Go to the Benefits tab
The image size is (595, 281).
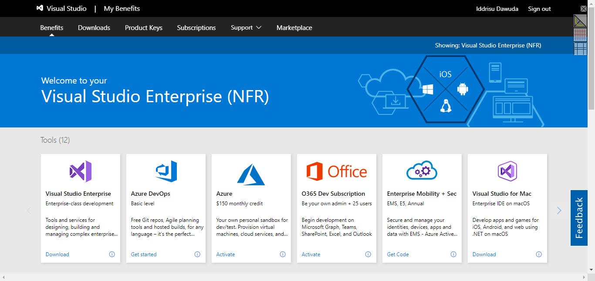click(52, 27)
